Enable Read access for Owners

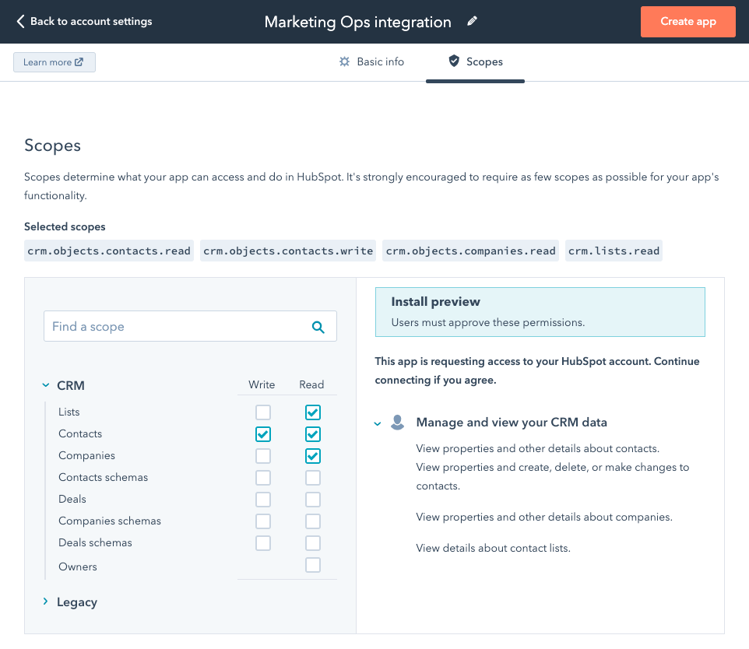click(312, 565)
